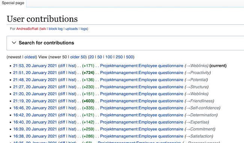Open the 21:27, 20 January 2021 revision
This screenshot has height=143, width=244.
[x=35, y=87]
